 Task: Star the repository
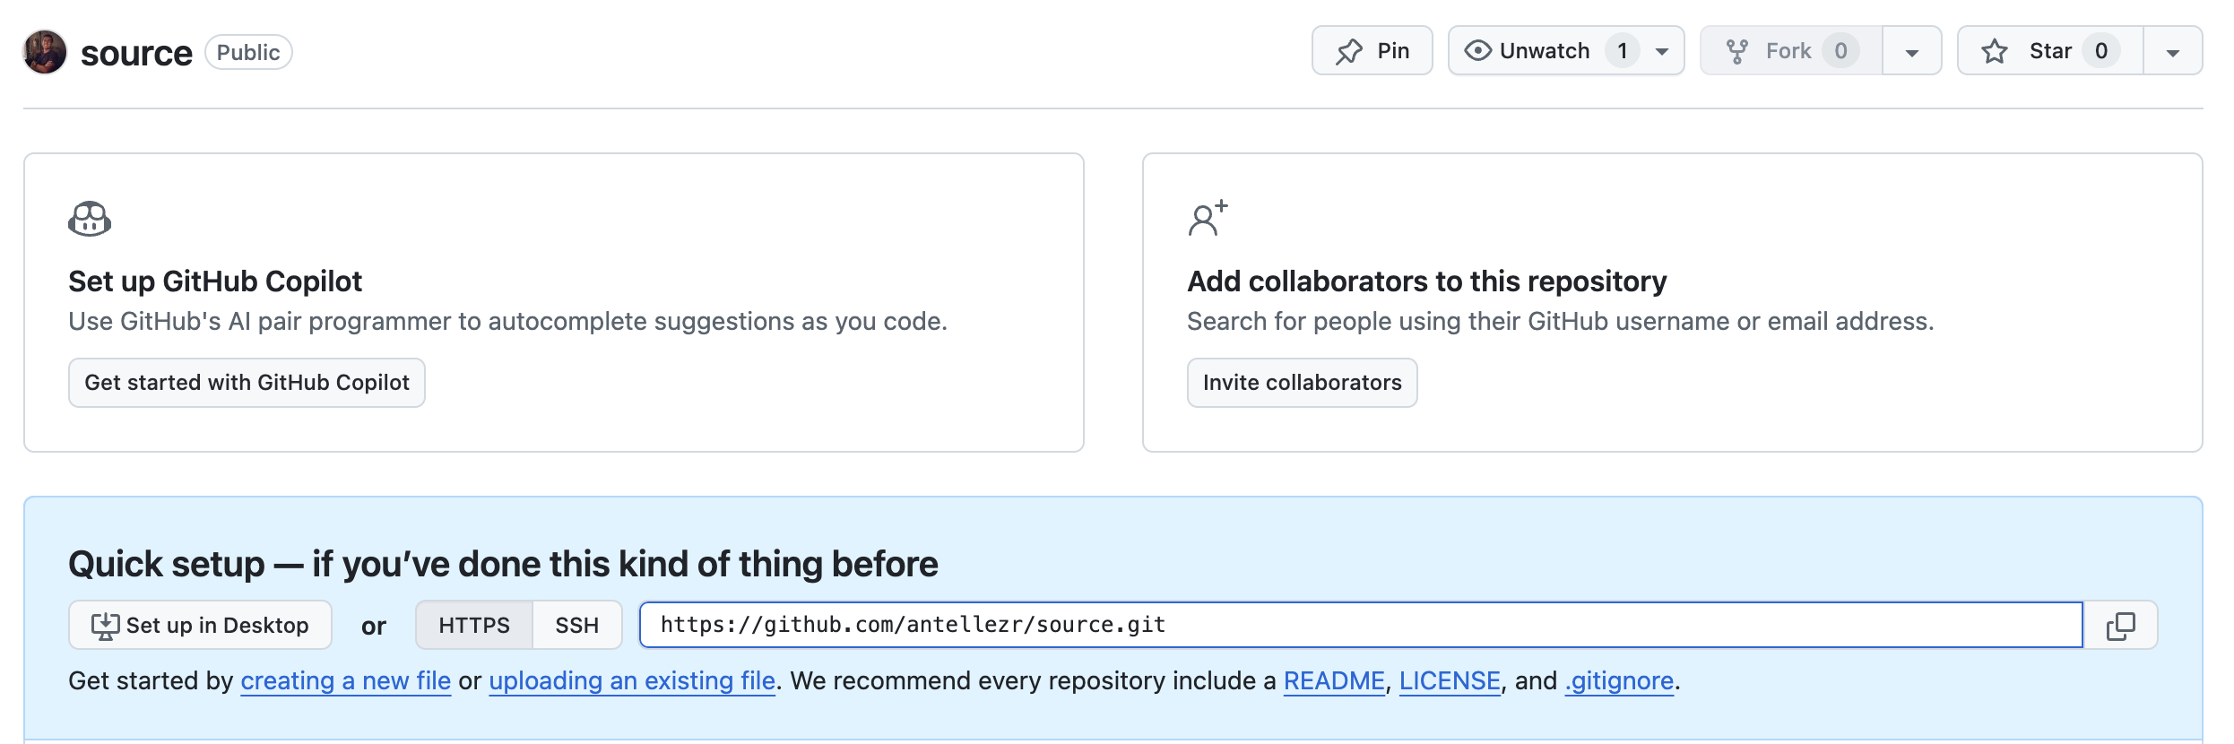[2050, 51]
